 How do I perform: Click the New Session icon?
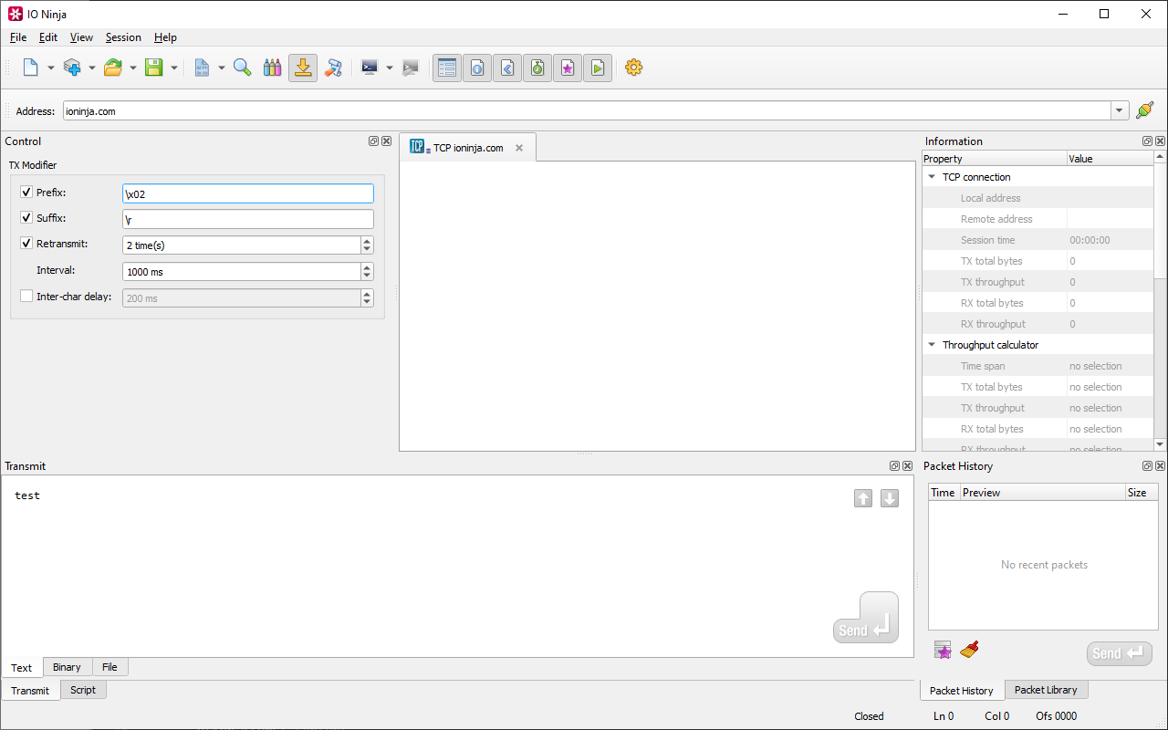(31, 68)
